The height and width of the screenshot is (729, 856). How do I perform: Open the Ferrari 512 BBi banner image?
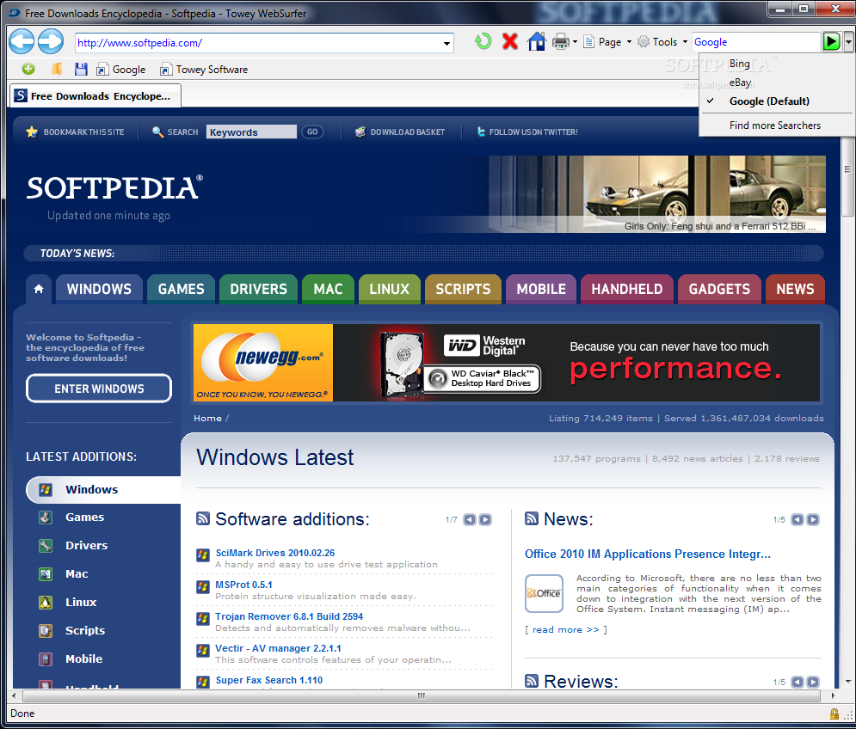click(656, 194)
